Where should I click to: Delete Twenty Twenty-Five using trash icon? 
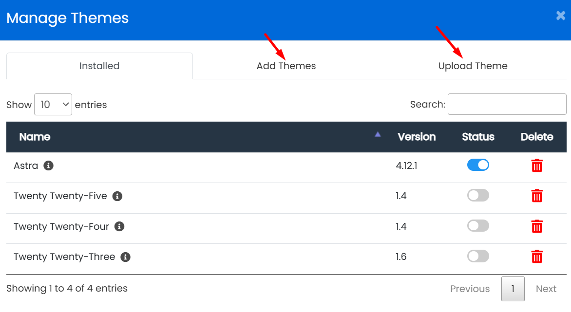click(x=536, y=196)
